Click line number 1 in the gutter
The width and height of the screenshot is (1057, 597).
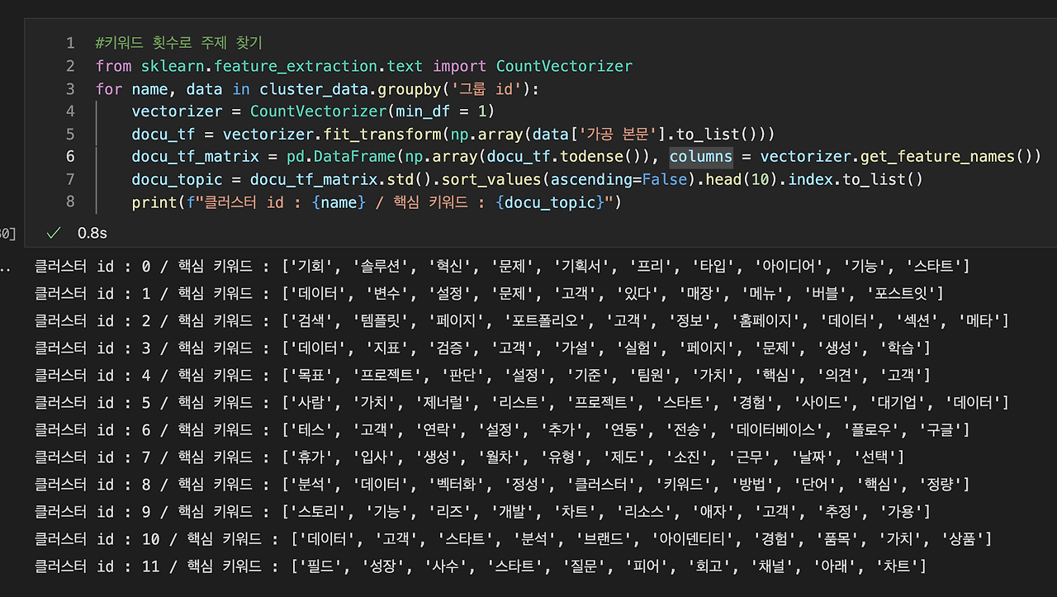coord(70,43)
